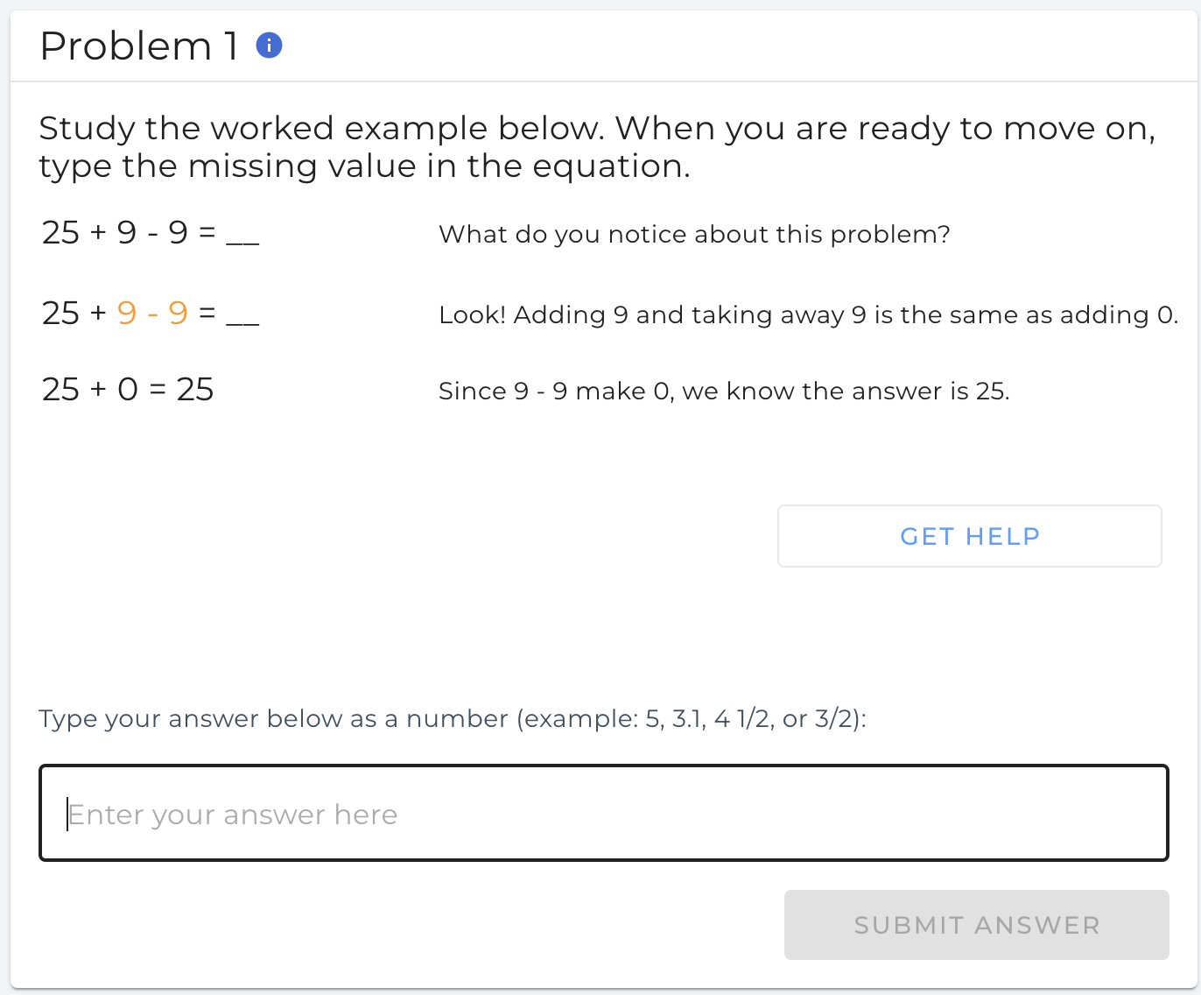Click the 0 in 25 + 0

tap(128, 389)
